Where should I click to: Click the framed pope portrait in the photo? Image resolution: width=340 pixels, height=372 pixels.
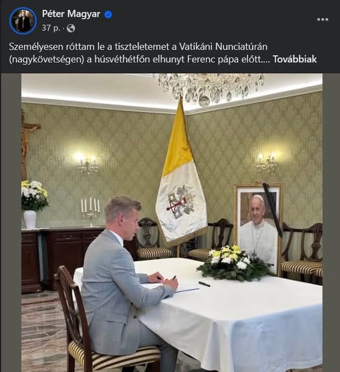point(258,226)
